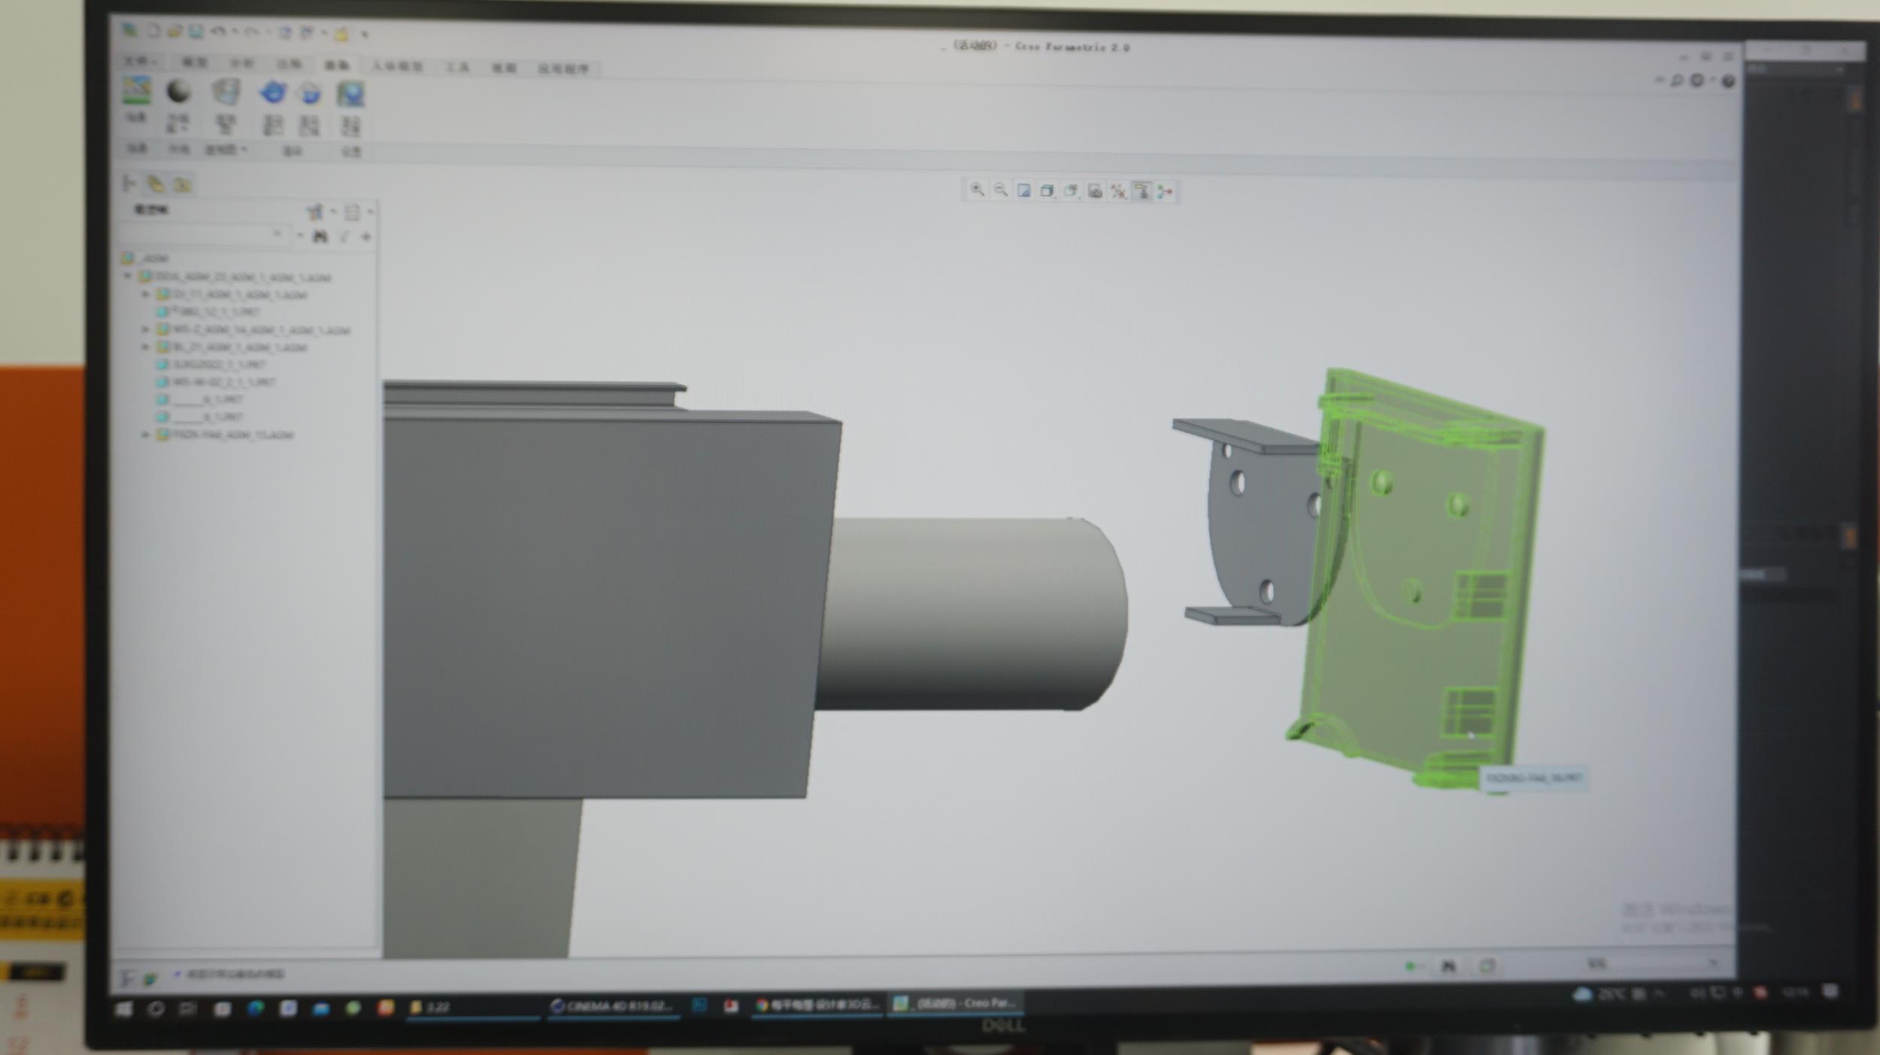The width and height of the screenshot is (1880, 1055).
Task: Select the root _.ASM item in model tree
Action: [145, 258]
